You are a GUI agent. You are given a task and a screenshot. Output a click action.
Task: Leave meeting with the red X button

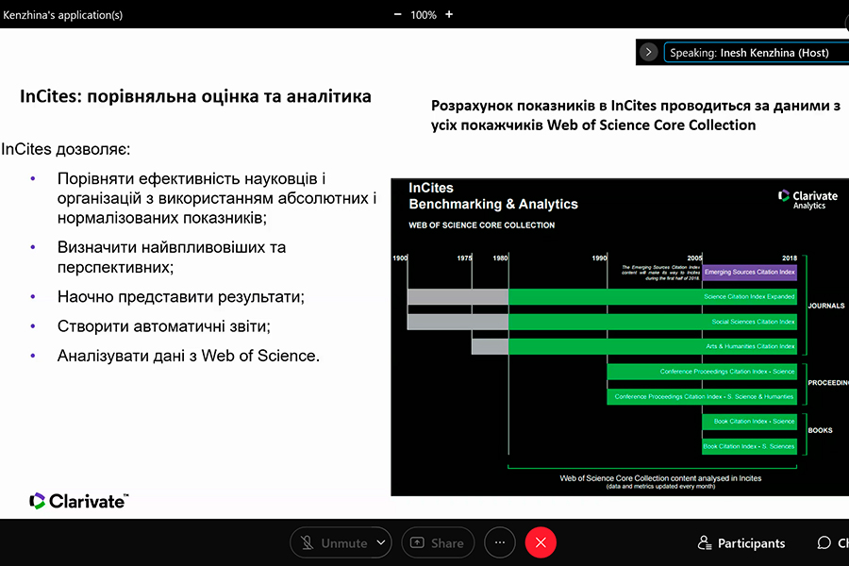point(541,542)
